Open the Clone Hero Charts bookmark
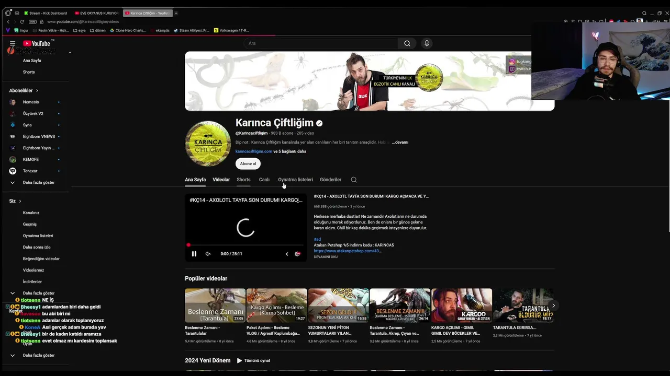Screen dimensions: 670x376 [x=128, y=30]
